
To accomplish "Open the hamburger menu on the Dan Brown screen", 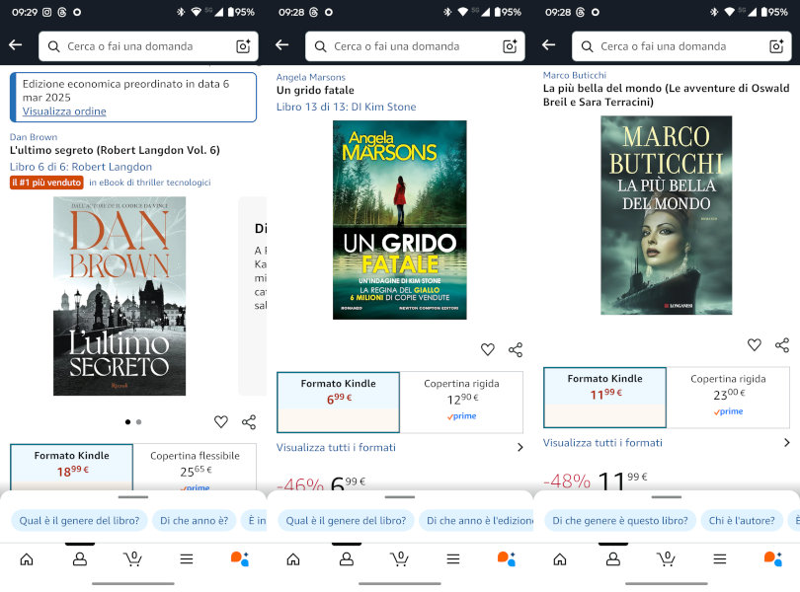I will 187,559.
